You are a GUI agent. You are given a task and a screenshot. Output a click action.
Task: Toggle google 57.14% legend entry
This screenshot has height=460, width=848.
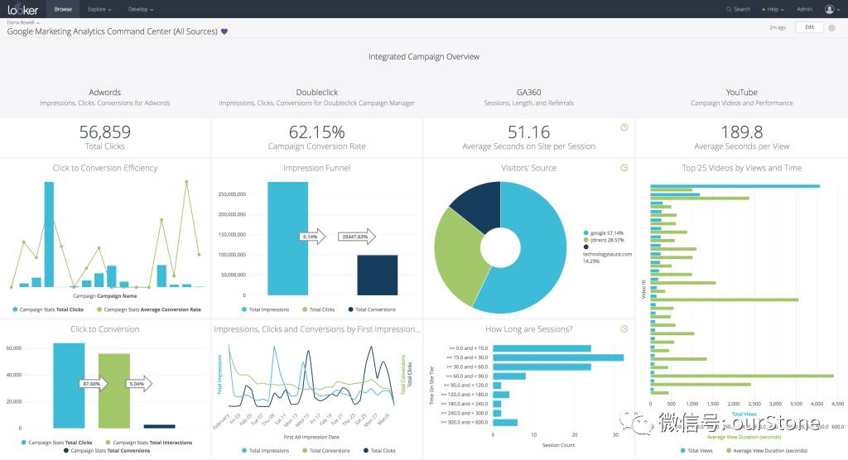pos(604,233)
